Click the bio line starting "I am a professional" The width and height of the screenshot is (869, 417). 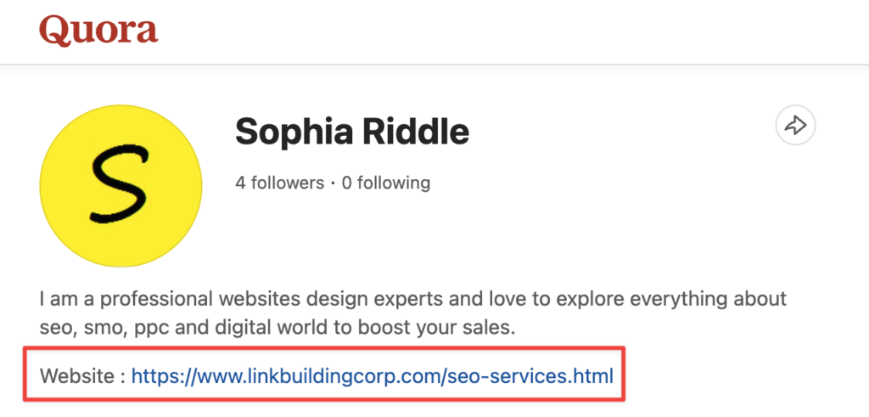coord(412,300)
